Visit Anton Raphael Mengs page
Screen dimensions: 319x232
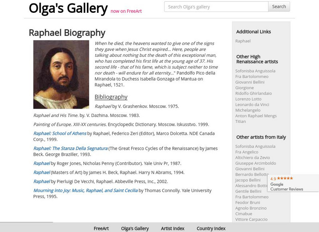click(256, 116)
